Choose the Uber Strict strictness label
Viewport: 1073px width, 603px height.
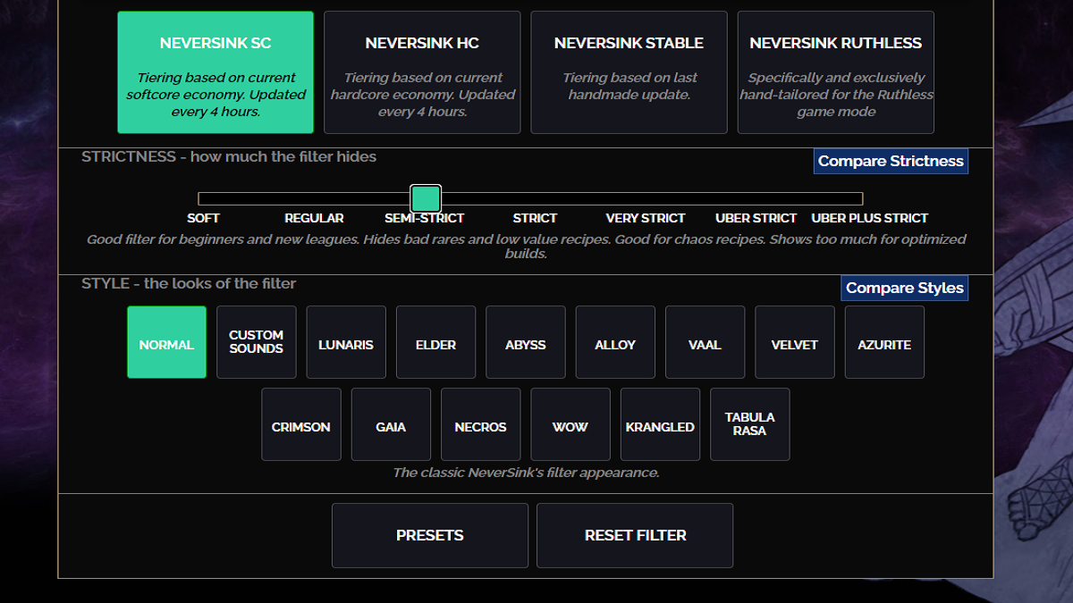click(x=756, y=218)
